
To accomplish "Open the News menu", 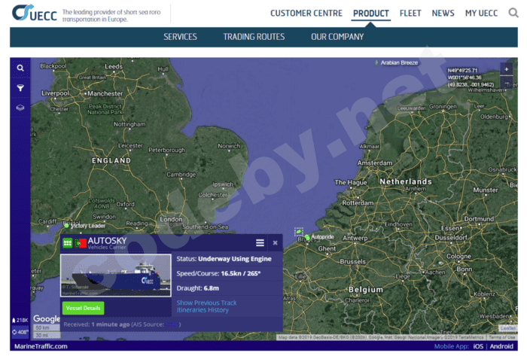I will [443, 14].
